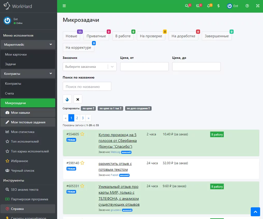Click the WorkHard logo

(x=18, y=6)
